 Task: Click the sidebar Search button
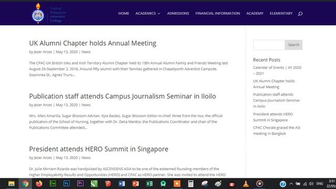click(293, 45)
